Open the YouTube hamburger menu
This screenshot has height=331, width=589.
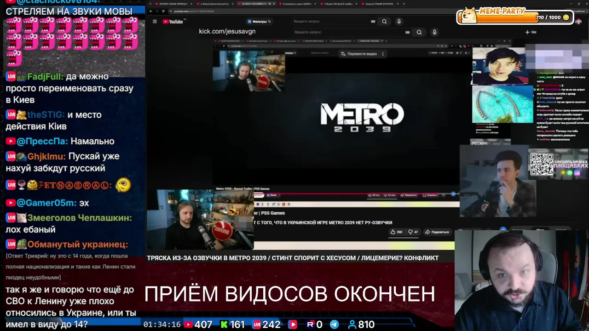[x=155, y=22]
